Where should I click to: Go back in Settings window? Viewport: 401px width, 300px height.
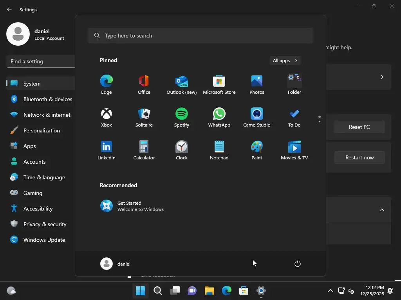[9, 9]
